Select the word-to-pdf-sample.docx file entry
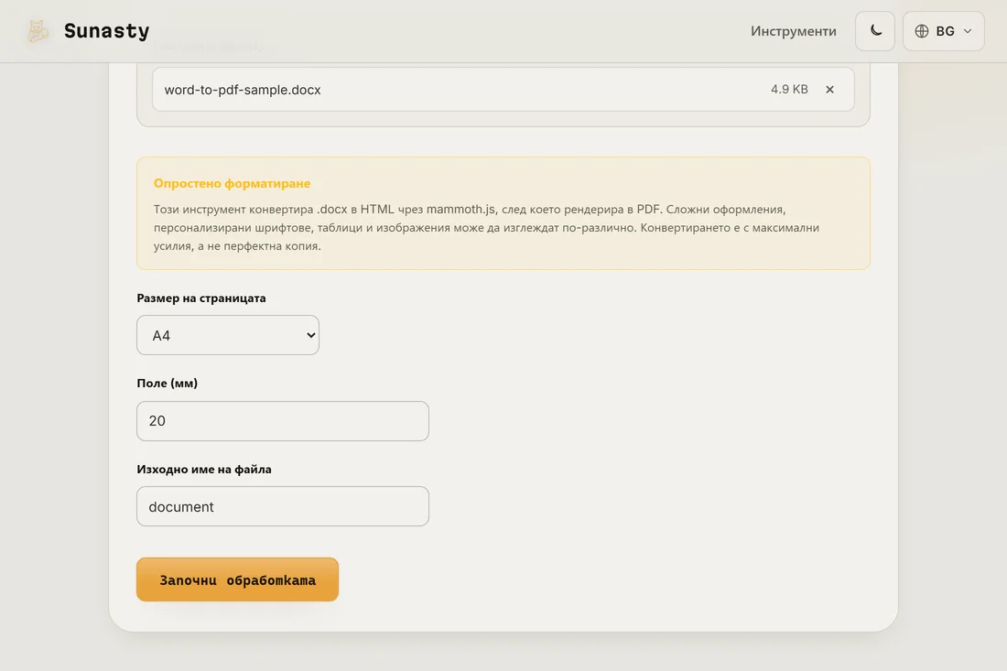Screen dimensions: 1007x671 [x=503, y=89]
